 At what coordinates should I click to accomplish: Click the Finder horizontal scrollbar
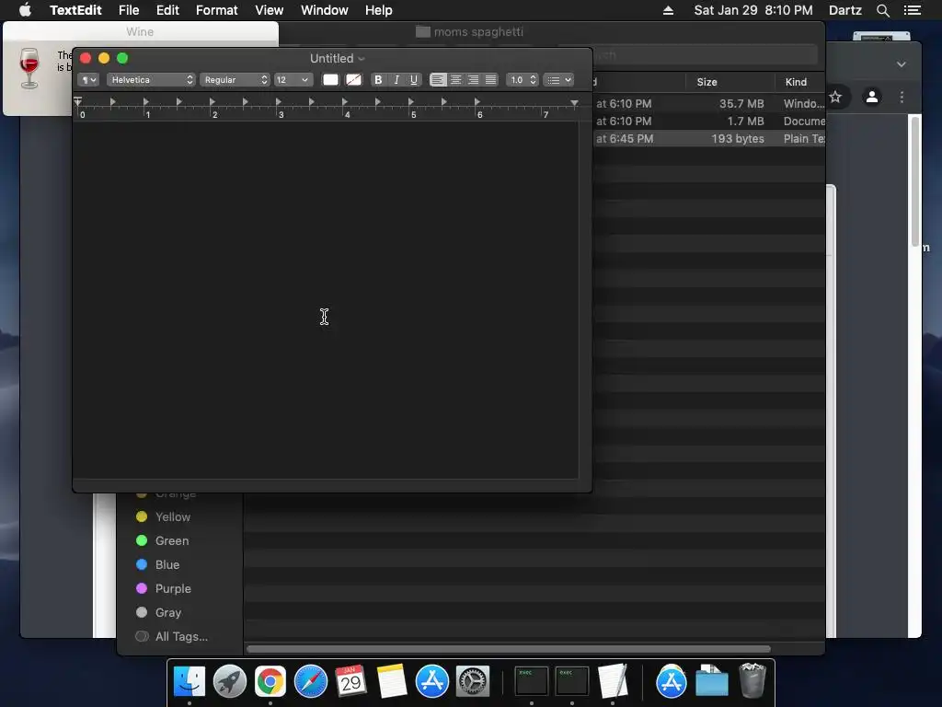tap(508, 649)
